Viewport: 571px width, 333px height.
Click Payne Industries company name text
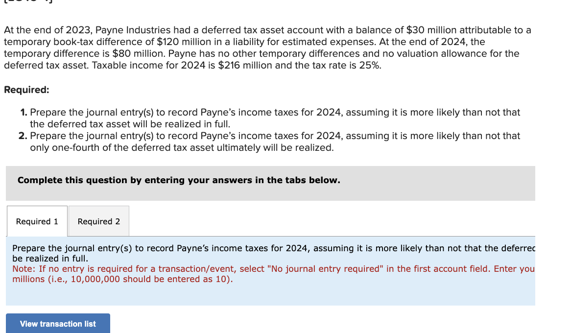tap(123, 30)
